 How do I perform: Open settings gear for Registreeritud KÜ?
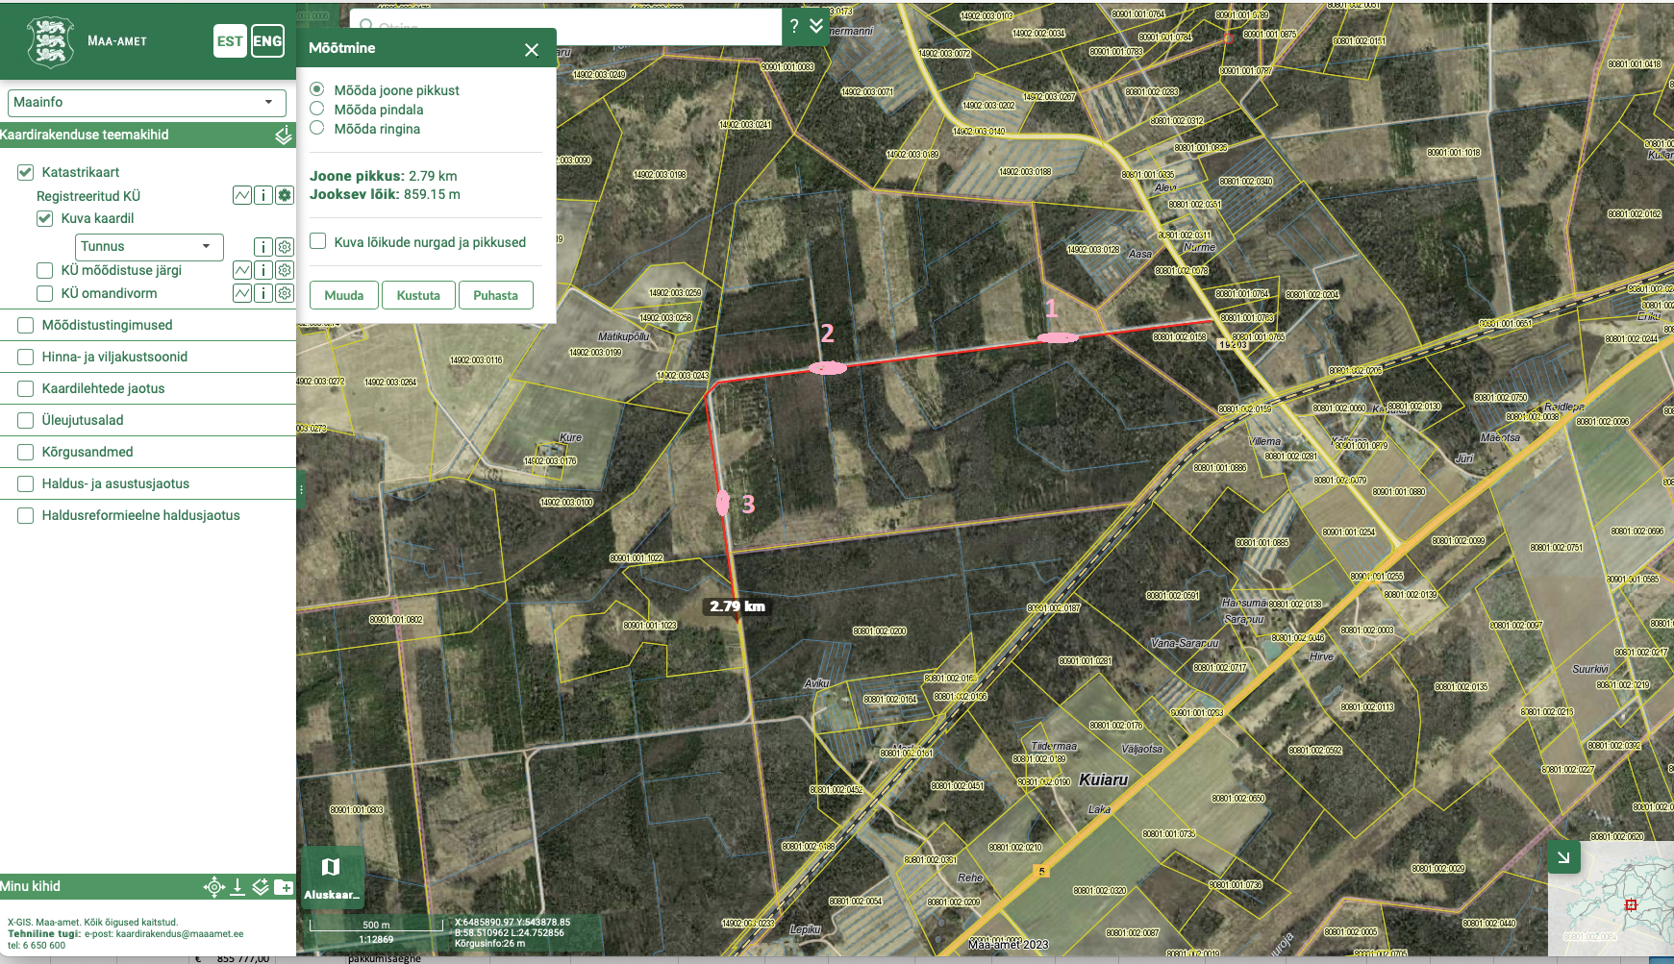click(x=285, y=196)
